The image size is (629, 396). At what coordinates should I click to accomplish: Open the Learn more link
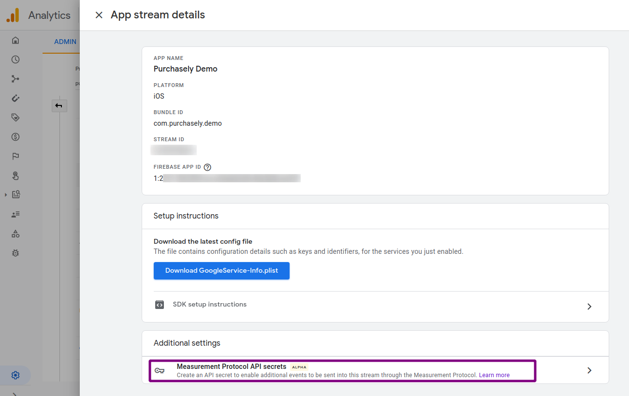[x=494, y=375]
